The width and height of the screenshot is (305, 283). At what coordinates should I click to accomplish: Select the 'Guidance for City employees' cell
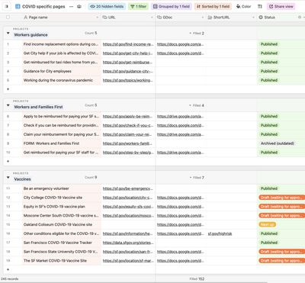pyautogui.click(x=61, y=71)
